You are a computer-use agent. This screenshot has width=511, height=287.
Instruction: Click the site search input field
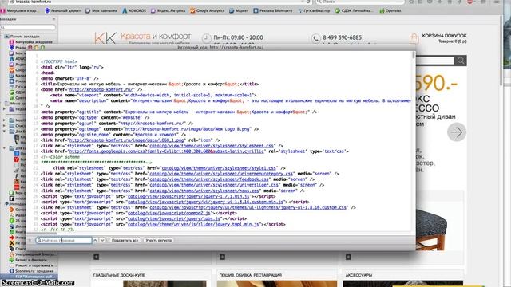pyautogui.click(x=434, y=61)
